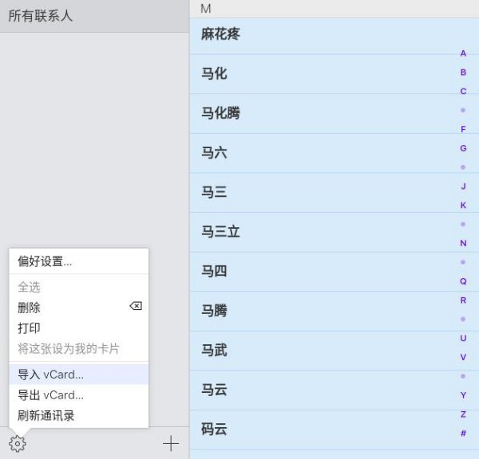Jump to letter J in index
Screen dimensions: 479x459
(463, 186)
